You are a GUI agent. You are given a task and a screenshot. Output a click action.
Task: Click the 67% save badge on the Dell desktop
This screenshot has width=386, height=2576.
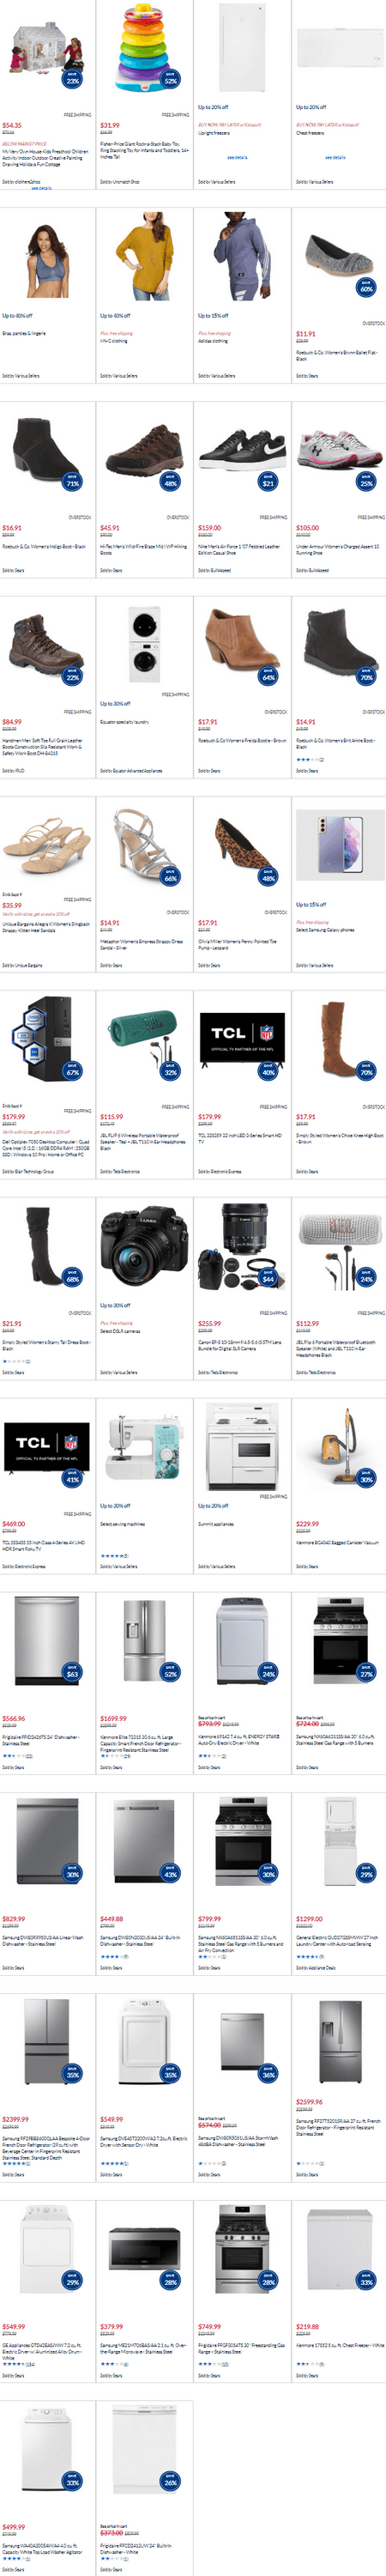coord(72,1072)
